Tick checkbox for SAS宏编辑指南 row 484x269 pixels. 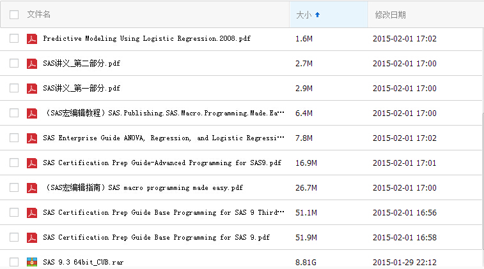coord(14,188)
